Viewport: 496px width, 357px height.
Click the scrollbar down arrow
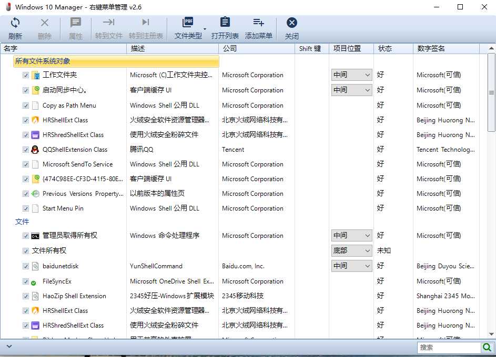491,334
